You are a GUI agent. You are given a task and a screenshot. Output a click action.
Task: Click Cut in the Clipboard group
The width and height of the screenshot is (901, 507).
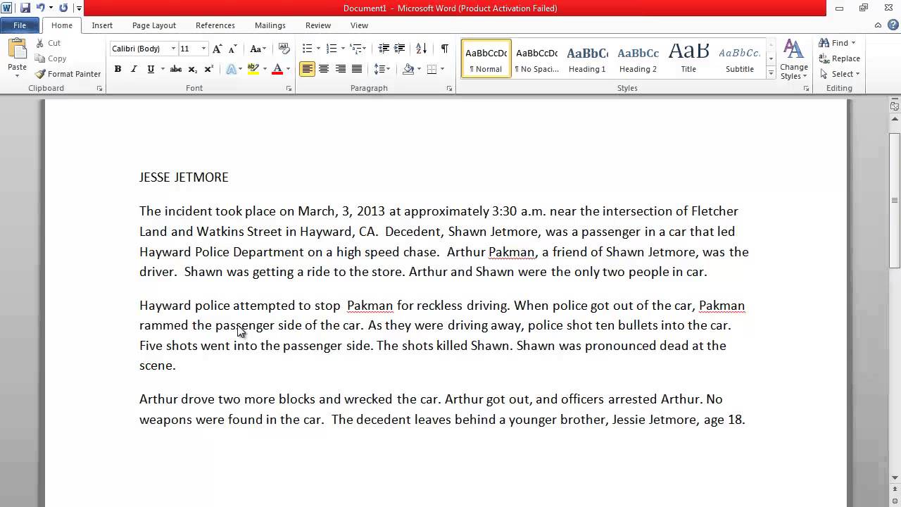48,43
